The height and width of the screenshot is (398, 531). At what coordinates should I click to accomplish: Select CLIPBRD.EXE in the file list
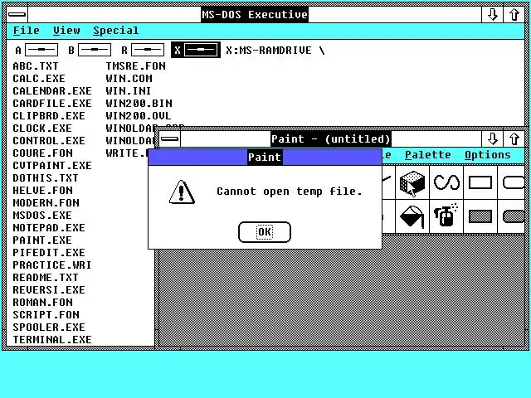coord(49,116)
